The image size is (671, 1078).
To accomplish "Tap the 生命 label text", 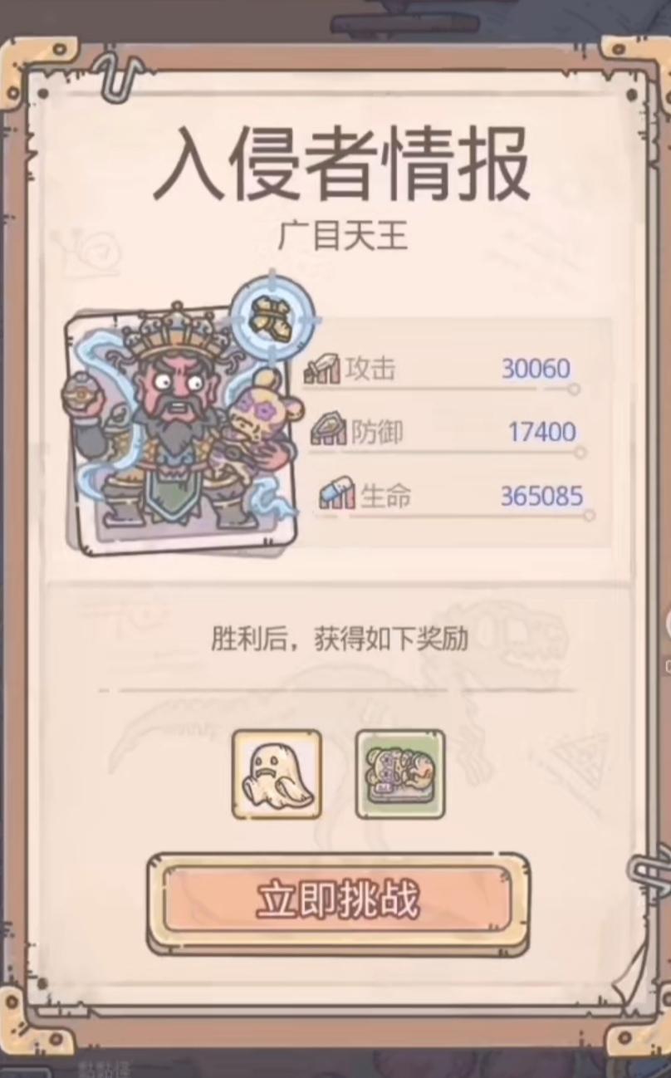I will point(385,497).
